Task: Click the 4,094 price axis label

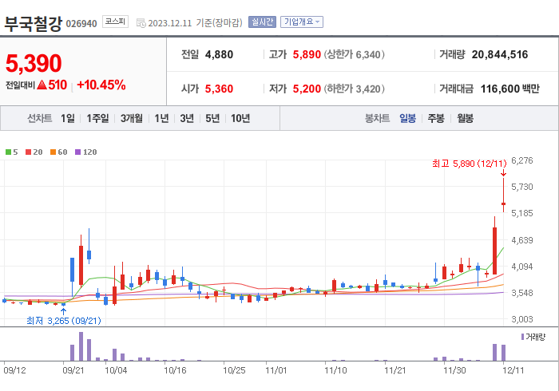Action: pyautogui.click(x=522, y=267)
